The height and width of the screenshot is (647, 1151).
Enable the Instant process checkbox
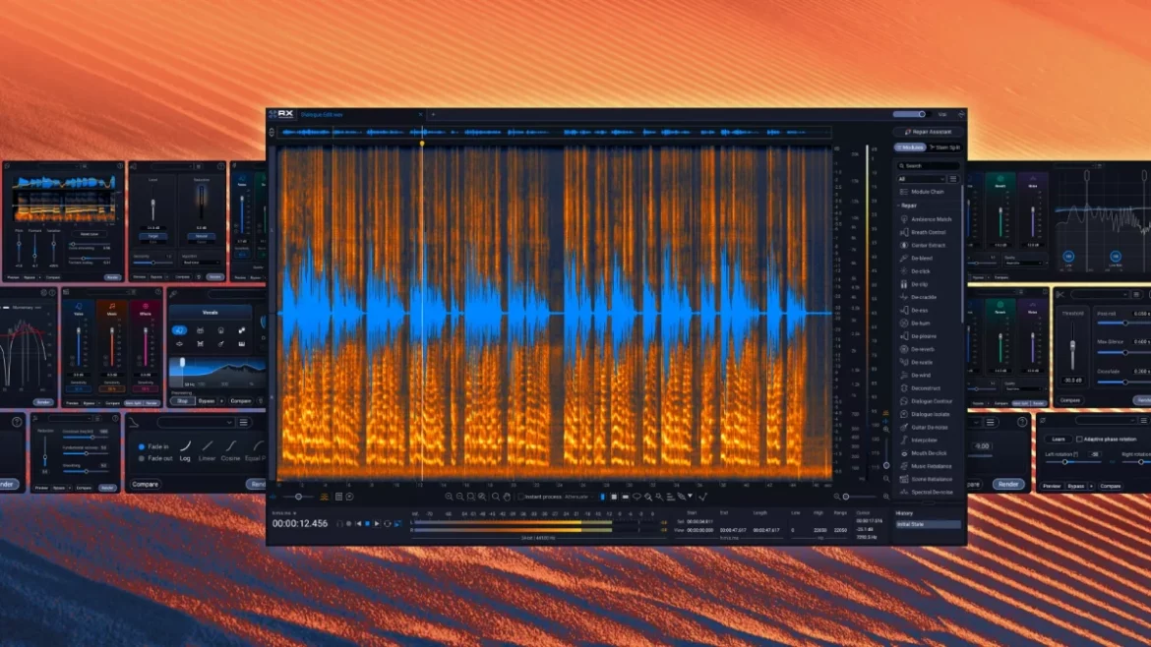(x=521, y=497)
